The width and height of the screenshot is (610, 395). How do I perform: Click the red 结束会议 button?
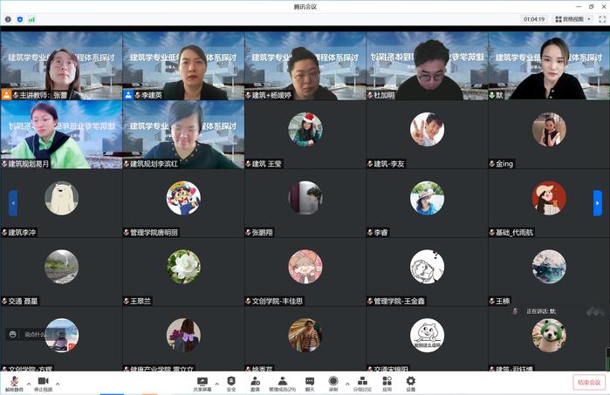pyautogui.click(x=588, y=382)
